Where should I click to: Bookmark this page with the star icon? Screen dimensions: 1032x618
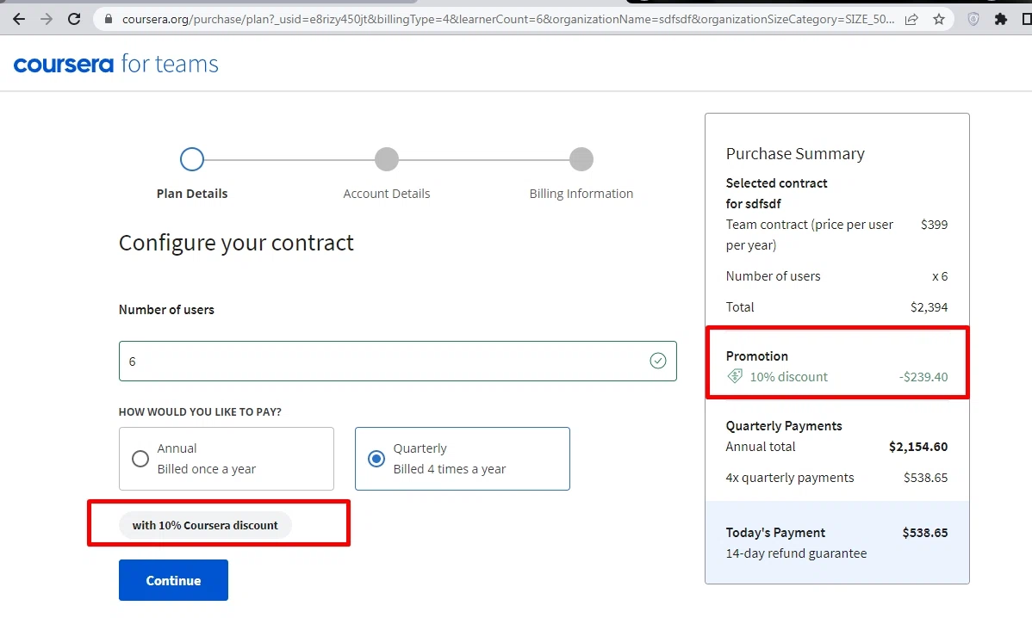tap(939, 19)
